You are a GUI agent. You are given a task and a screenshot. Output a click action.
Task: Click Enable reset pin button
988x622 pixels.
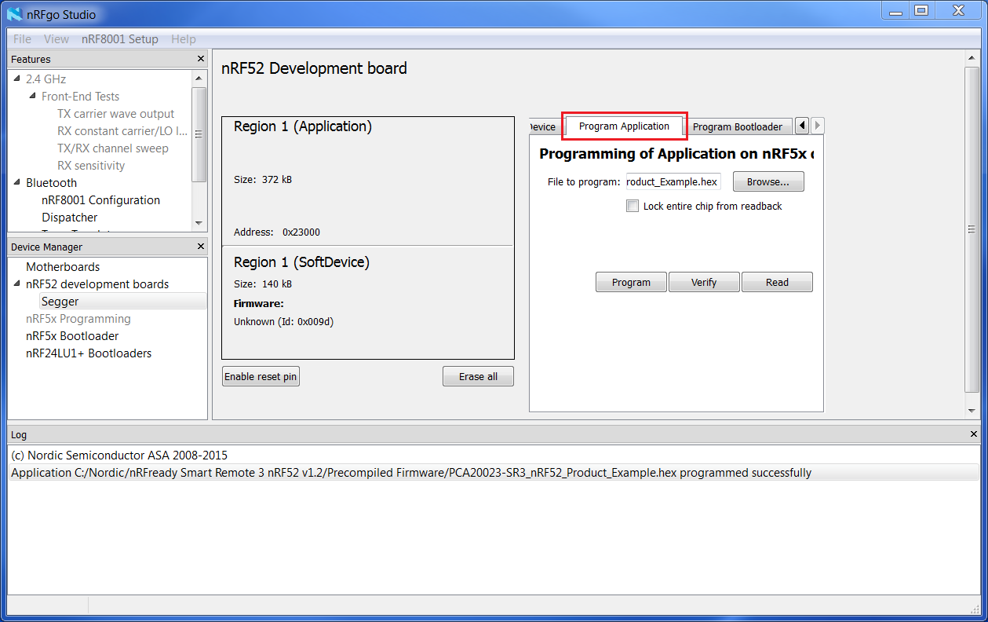[x=261, y=376]
